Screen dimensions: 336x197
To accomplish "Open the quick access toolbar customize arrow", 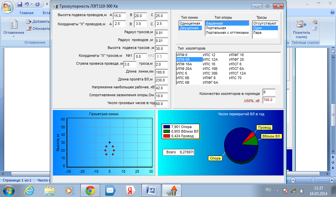I will [47, 5].
